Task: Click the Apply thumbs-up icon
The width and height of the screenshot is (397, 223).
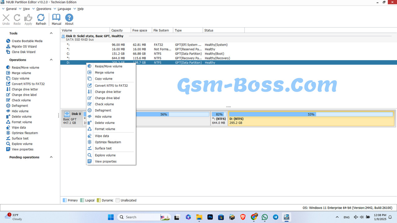Action: tap(28, 20)
